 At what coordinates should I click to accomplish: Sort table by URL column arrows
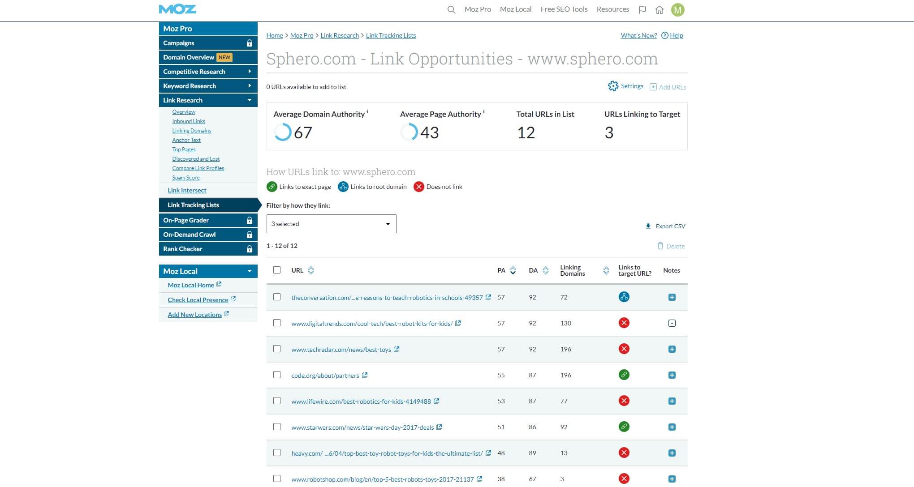311,270
